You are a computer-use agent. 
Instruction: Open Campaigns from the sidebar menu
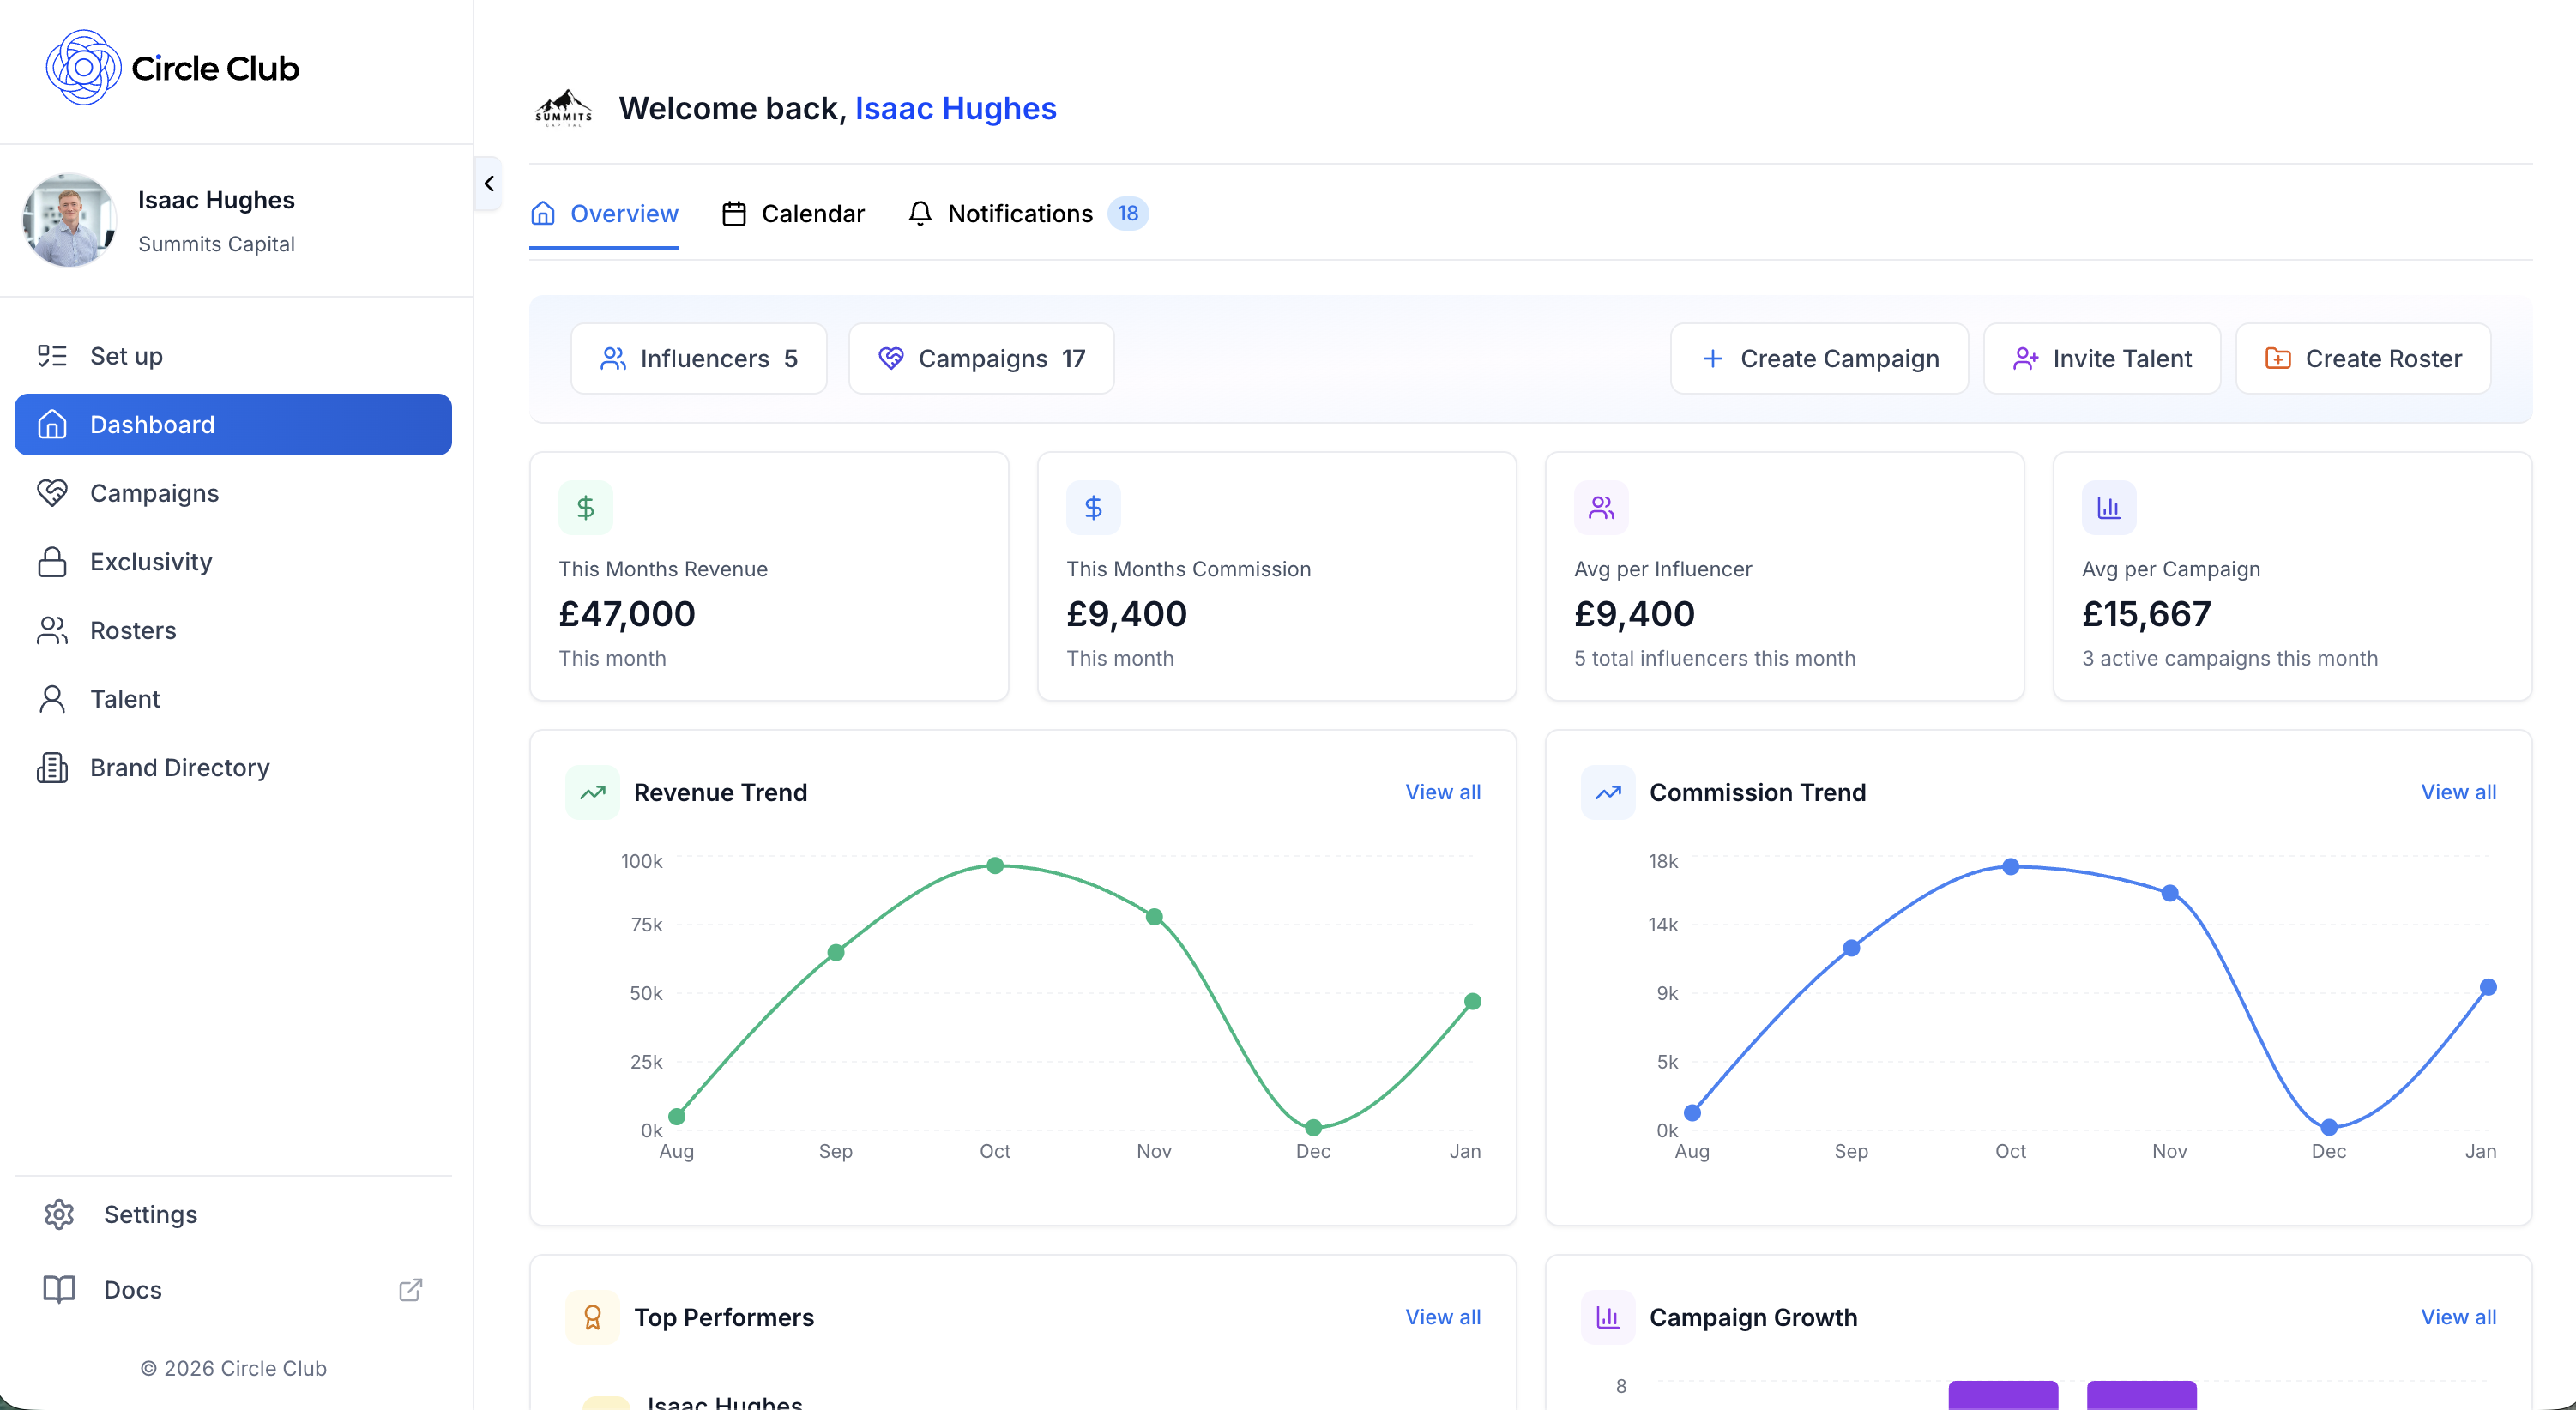click(154, 493)
